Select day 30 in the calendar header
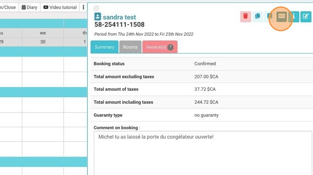 point(43,42)
